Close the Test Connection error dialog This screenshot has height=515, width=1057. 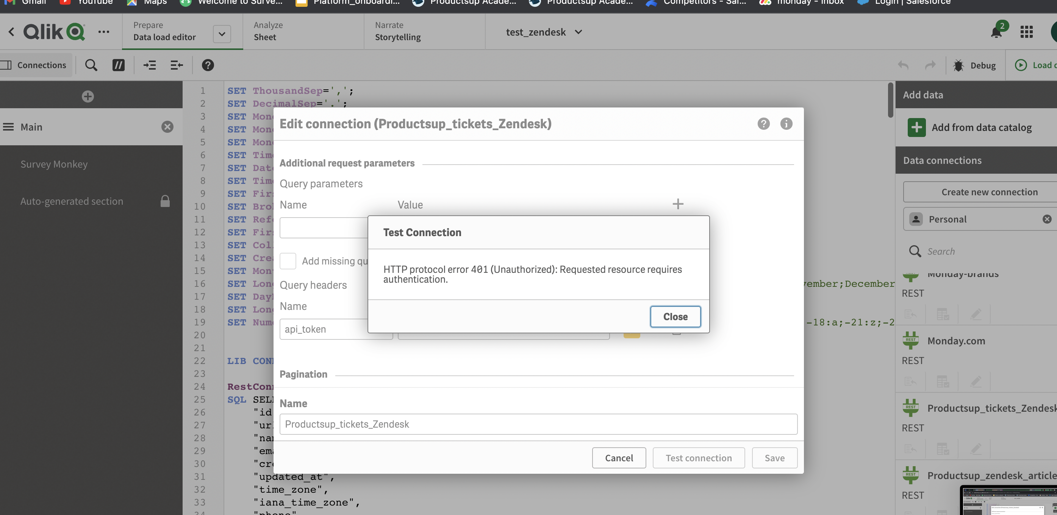(x=675, y=317)
